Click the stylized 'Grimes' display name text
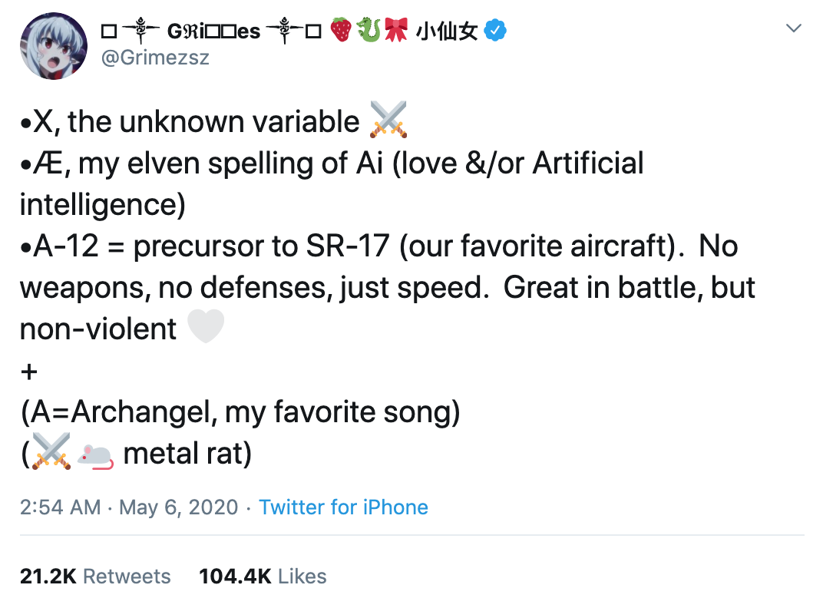 coord(213,31)
